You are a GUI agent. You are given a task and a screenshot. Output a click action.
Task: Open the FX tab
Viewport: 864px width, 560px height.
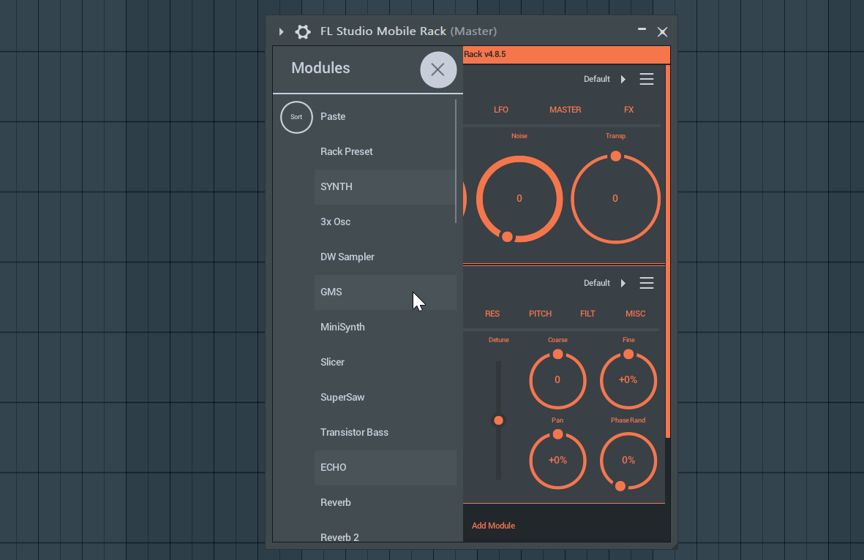628,110
